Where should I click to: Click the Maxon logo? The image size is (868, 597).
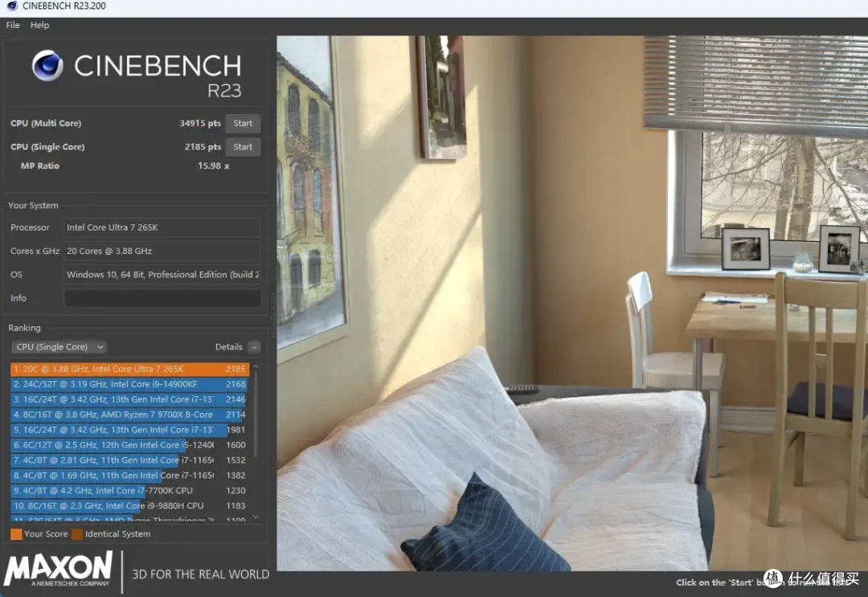(58, 569)
